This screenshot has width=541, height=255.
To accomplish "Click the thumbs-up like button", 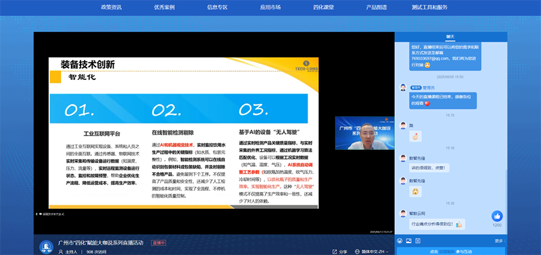I will 497,216.
